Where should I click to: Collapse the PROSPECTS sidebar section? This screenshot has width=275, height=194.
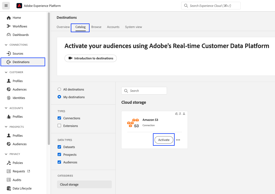(6, 127)
